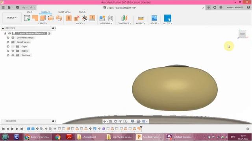Image resolution: width=252 pixels, height=141 pixels.
Task: Select the Pan hand tool
Action: coord(115,121)
